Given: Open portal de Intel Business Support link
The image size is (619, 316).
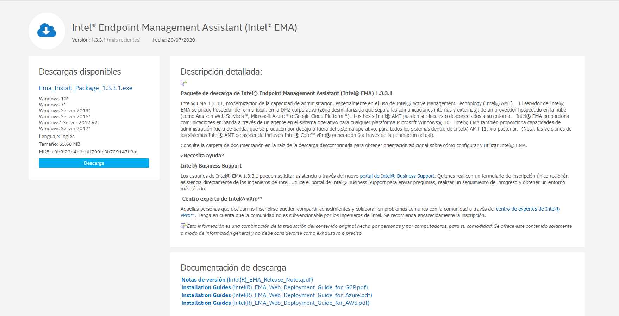Looking at the screenshot, I should (397, 176).
